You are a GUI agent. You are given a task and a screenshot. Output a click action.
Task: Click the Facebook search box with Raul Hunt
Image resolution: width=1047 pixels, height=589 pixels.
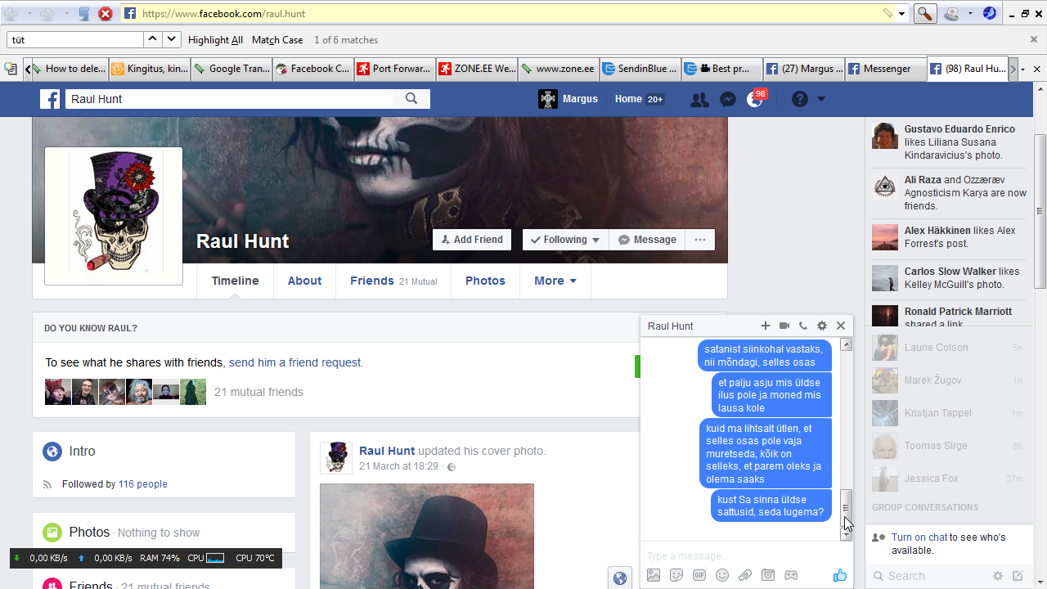pos(230,99)
